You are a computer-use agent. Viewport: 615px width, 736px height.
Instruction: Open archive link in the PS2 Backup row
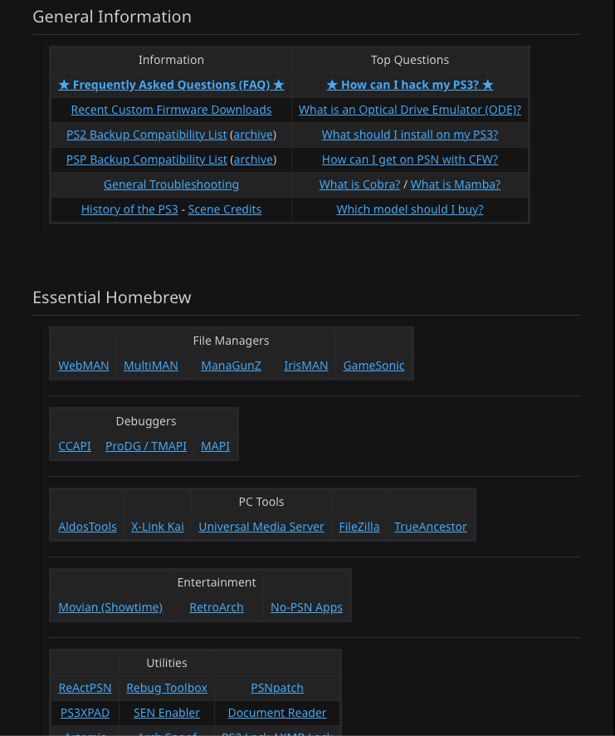click(253, 135)
